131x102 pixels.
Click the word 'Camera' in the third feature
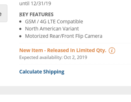[x=93, y=36]
